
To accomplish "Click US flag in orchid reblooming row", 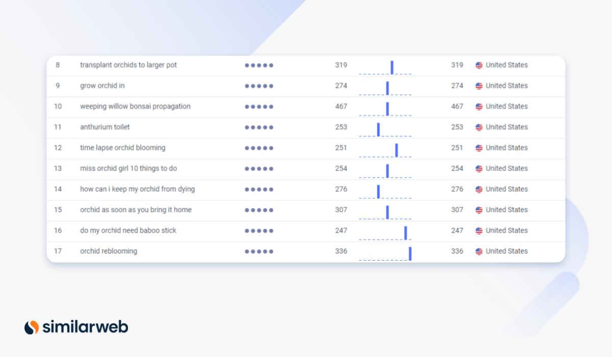I will (479, 251).
